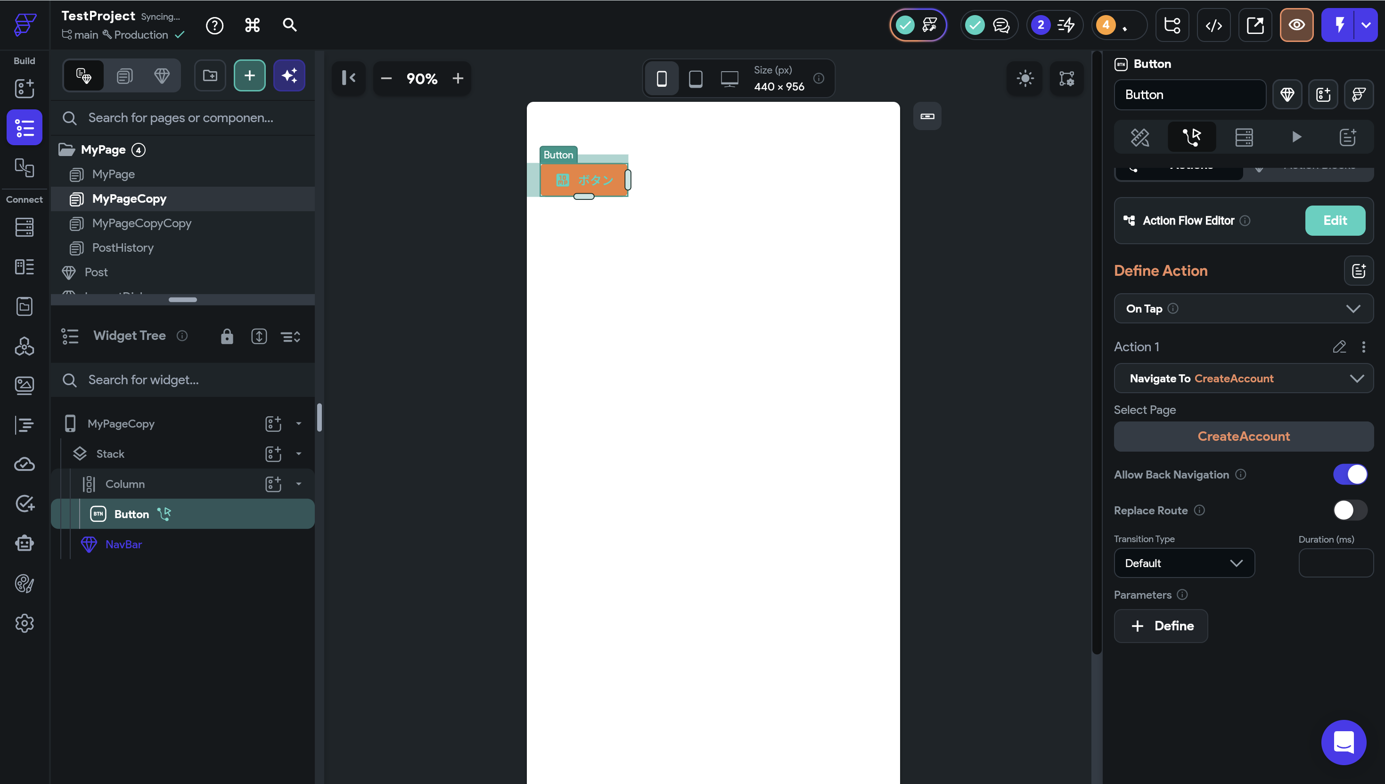This screenshot has height=784, width=1385.
Task: Click the Edit Action Flow button
Action: click(1335, 221)
